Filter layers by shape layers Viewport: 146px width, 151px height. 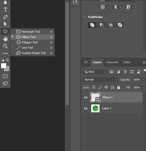click(x=132, y=72)
